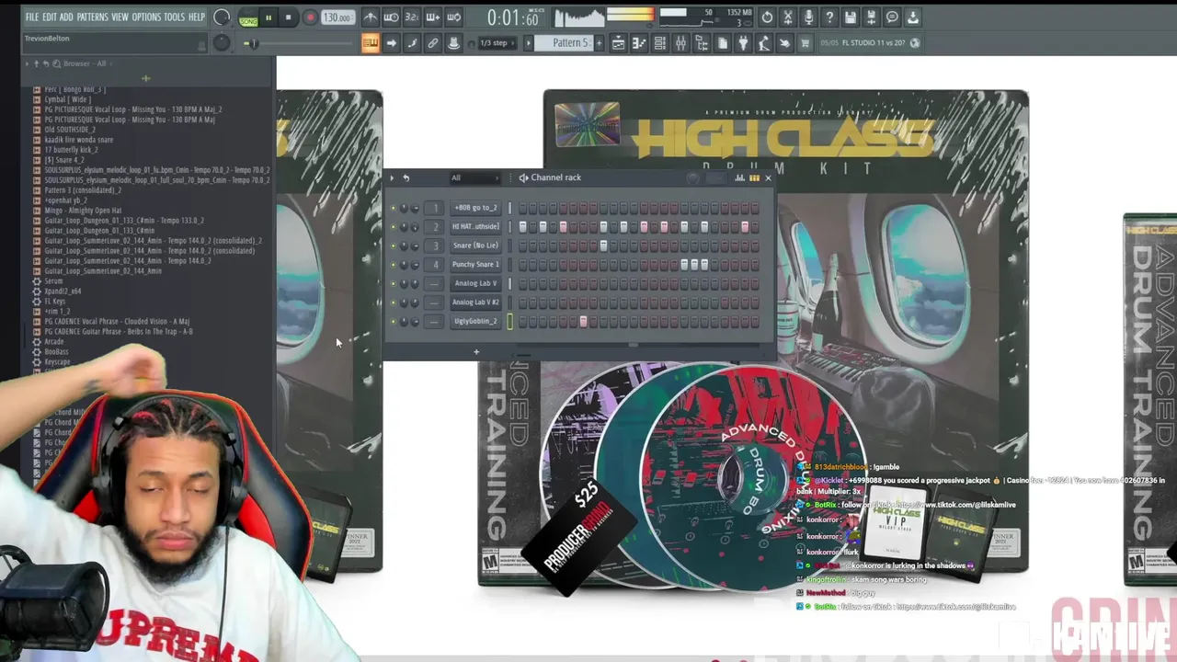Viewport: 1177px width, 662px height.
Task: Toggle the note slide icon
Action: 412,43
